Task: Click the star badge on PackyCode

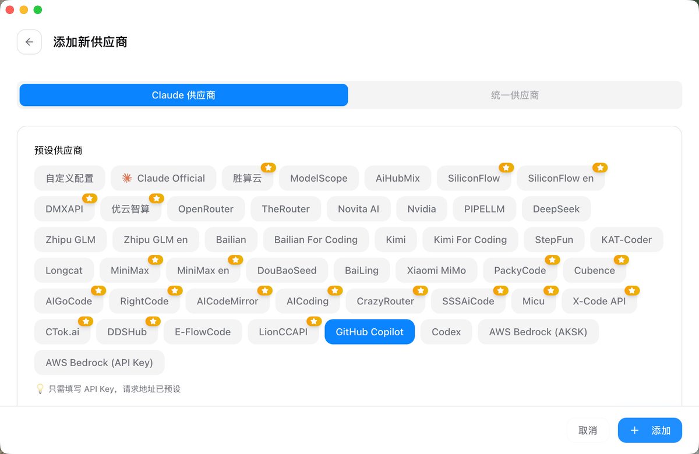Action: click(x=552, y=260)
